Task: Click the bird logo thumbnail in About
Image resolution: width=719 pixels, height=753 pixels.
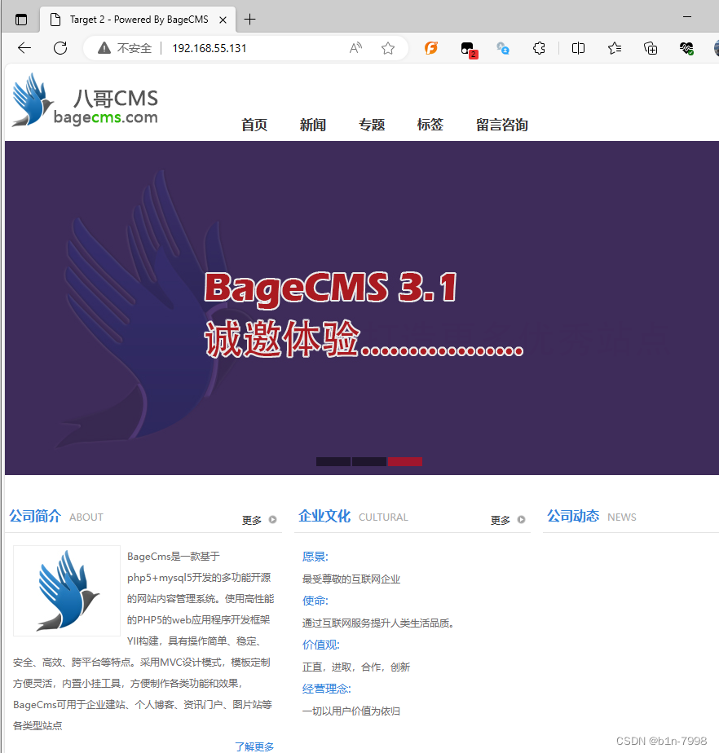Action: pos(67,591)
